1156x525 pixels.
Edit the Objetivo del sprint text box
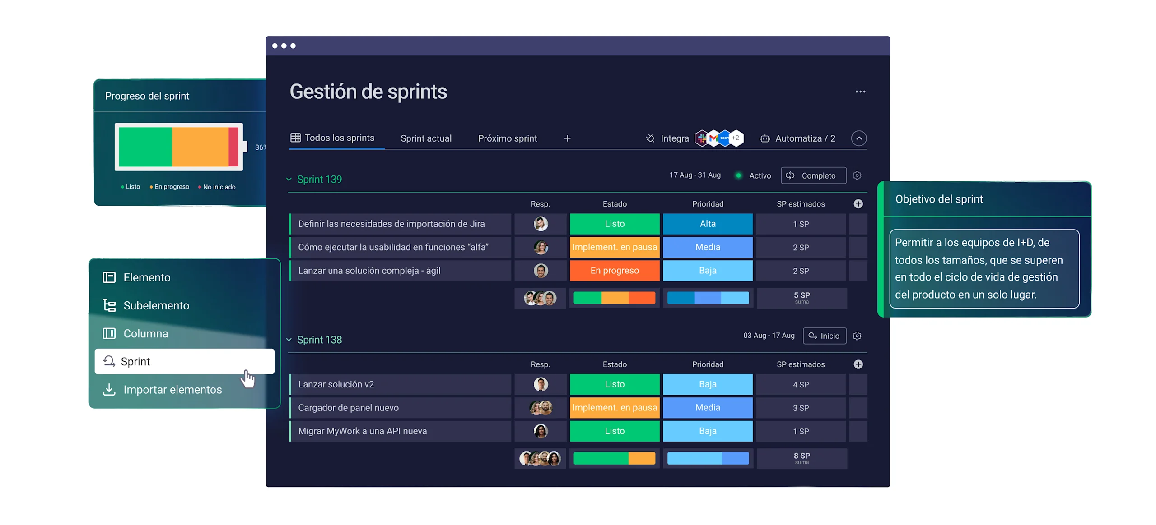tap(984, 269)
